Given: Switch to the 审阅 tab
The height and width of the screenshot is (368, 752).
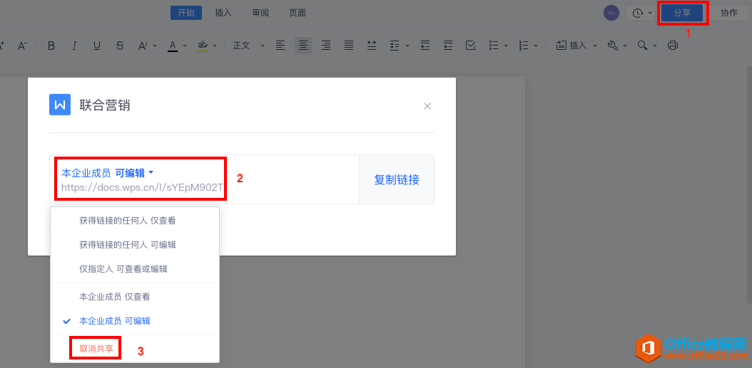Looking at the screenshot, I should click(260, 13).
